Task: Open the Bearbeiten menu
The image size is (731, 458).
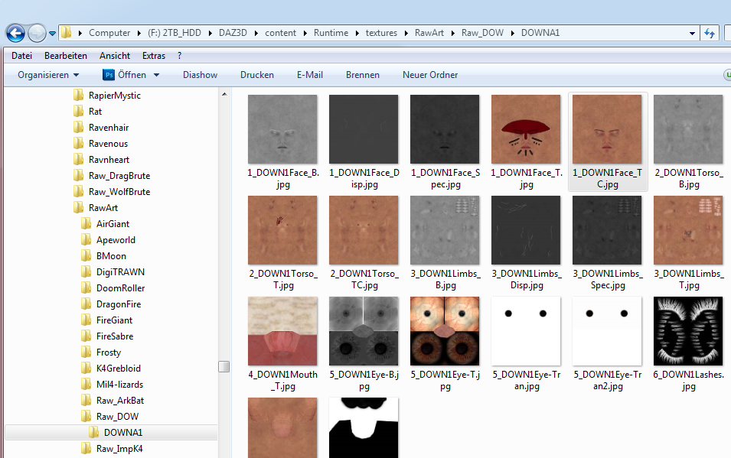Action: (x=66, y=56)
